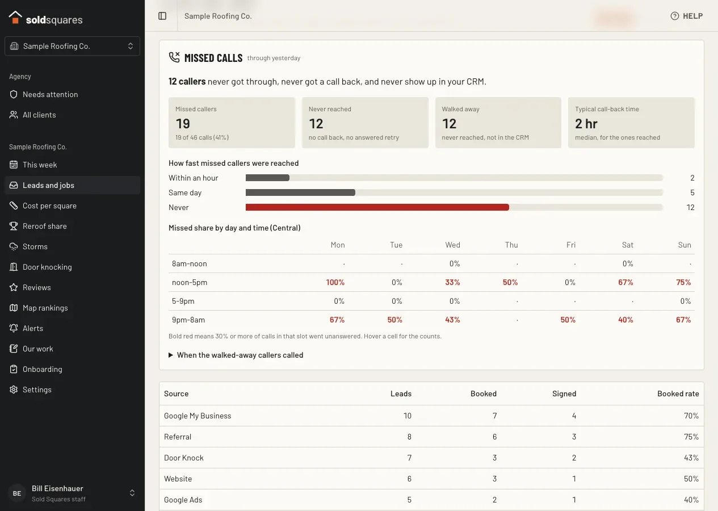Open the Storms sidebar link
718x511 pixels.
pyautogui.click(x=72, y=246)
